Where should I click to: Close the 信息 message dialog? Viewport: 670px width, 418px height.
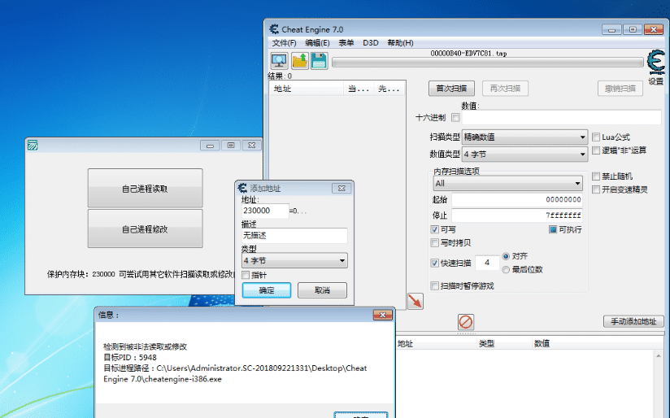(x=382, y=315)
